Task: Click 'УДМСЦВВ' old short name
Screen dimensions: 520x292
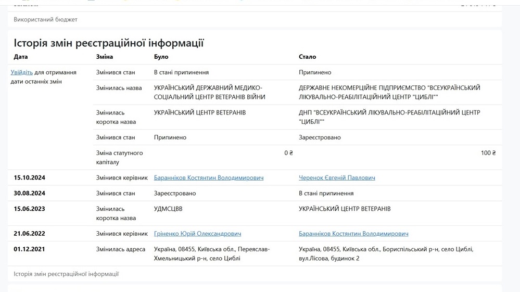Action: (168, 209)
